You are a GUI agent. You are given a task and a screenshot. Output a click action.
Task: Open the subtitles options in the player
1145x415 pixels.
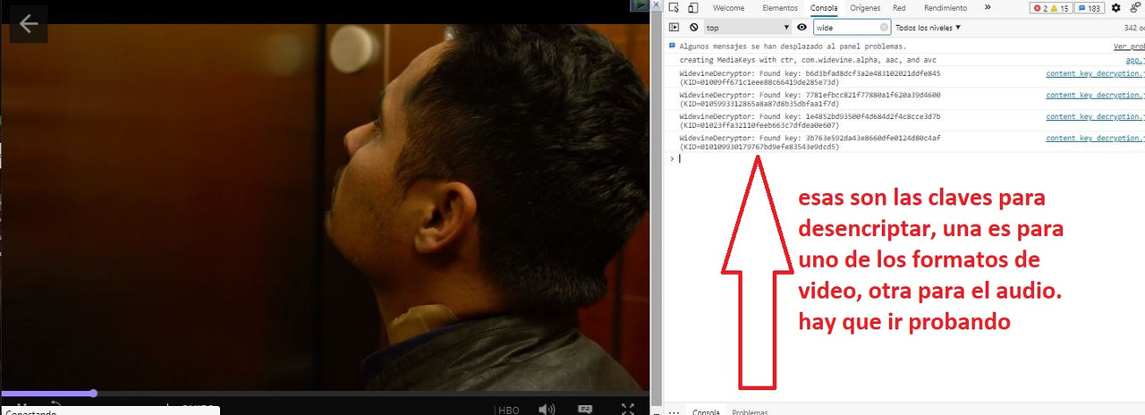pos(585,409)
